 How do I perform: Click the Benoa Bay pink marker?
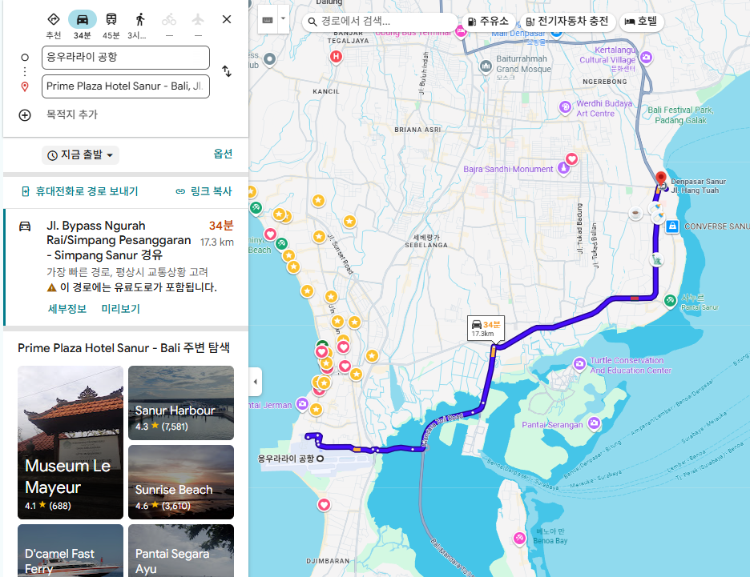tap(519, 539)
